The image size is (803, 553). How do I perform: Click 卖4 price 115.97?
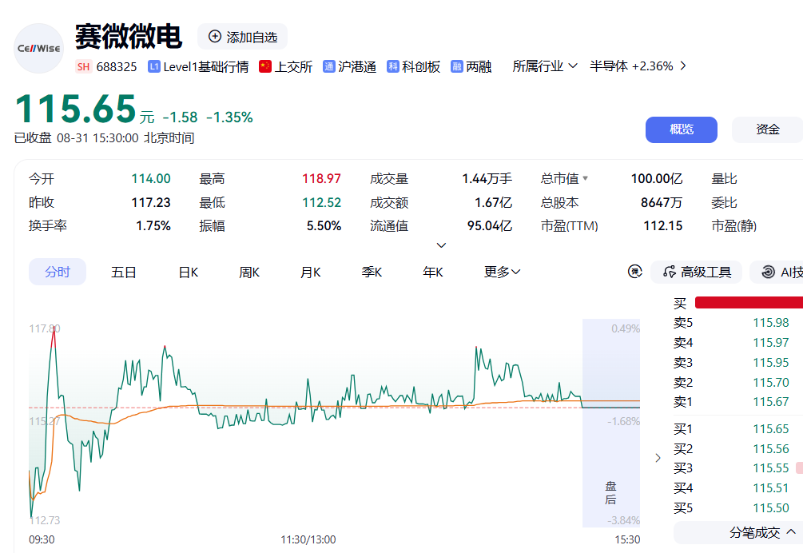[771, 343]
